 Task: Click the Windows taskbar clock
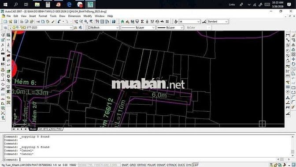[x=277, y=4]
